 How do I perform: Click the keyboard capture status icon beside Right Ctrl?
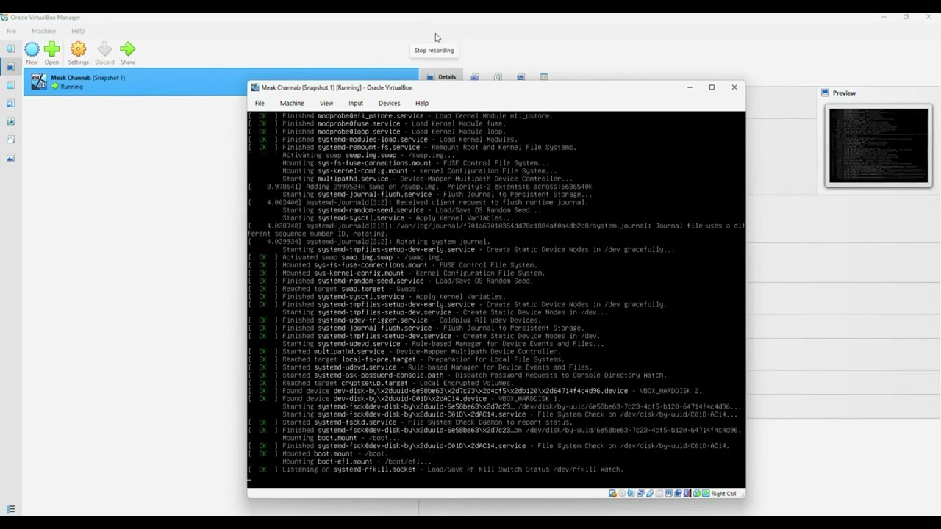pyautogui.click(x=706, y=494)
